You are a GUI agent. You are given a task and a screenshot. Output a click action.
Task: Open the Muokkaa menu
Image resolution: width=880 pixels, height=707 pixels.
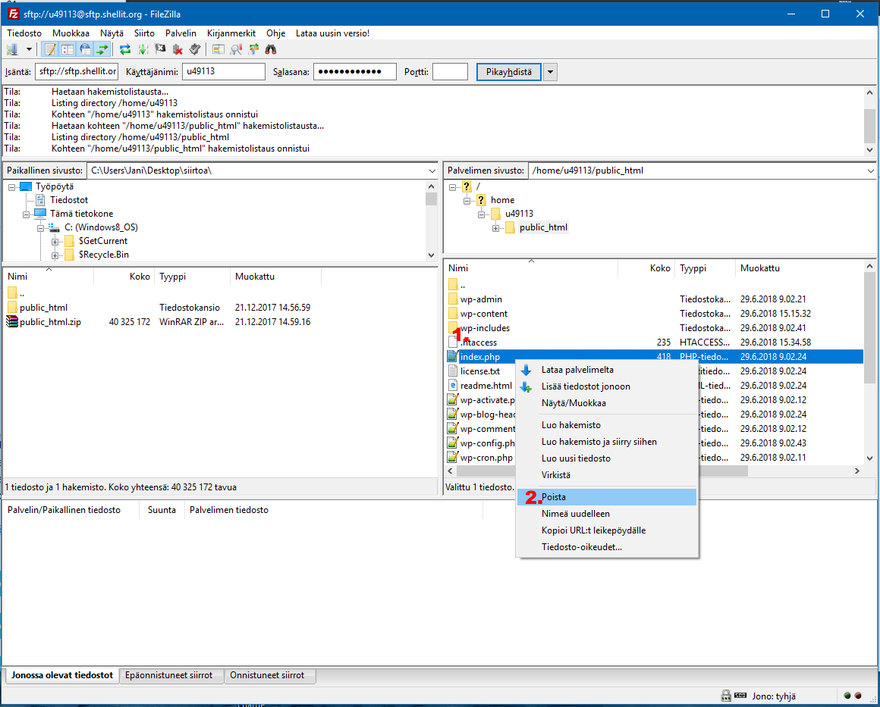pos(71,33)
